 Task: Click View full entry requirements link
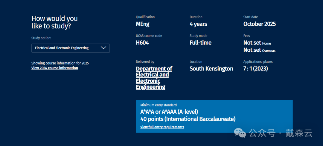(162, 127)
